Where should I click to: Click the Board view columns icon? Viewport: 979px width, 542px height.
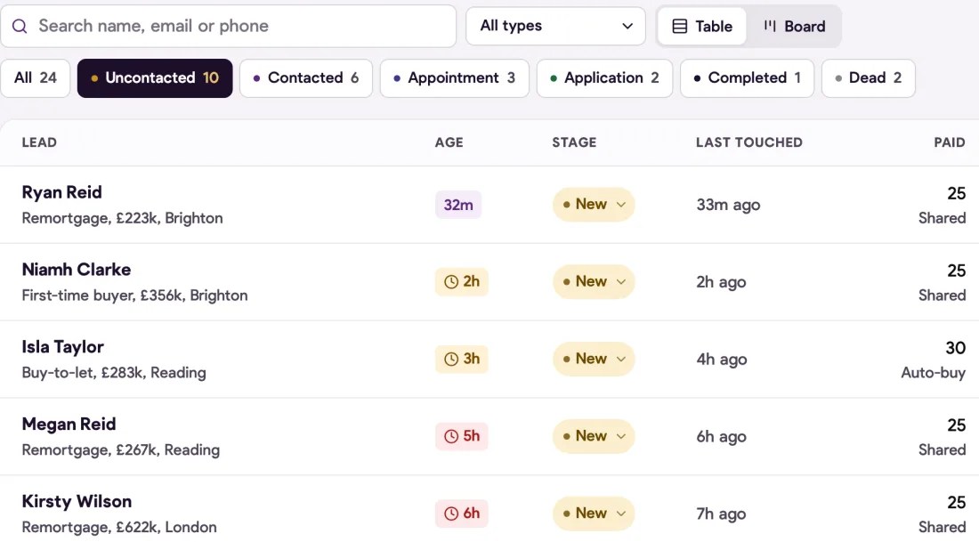click(x=770, y=26)
